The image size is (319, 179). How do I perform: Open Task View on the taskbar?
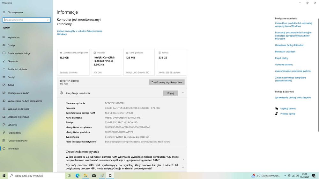(x=69, y=176)
